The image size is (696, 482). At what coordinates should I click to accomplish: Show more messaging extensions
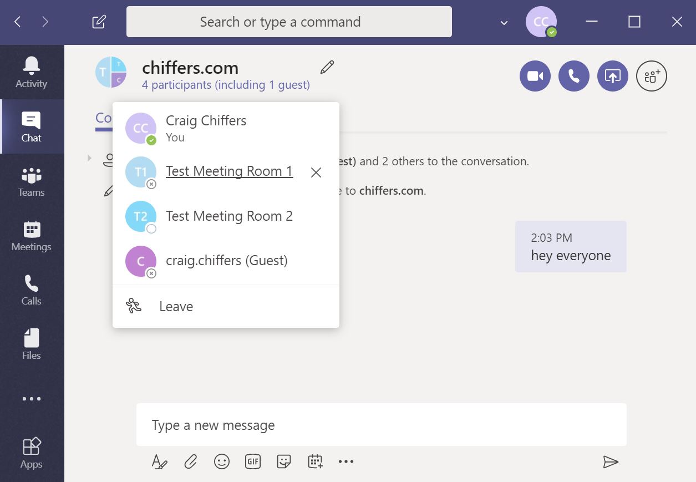(x=346, y=461)
